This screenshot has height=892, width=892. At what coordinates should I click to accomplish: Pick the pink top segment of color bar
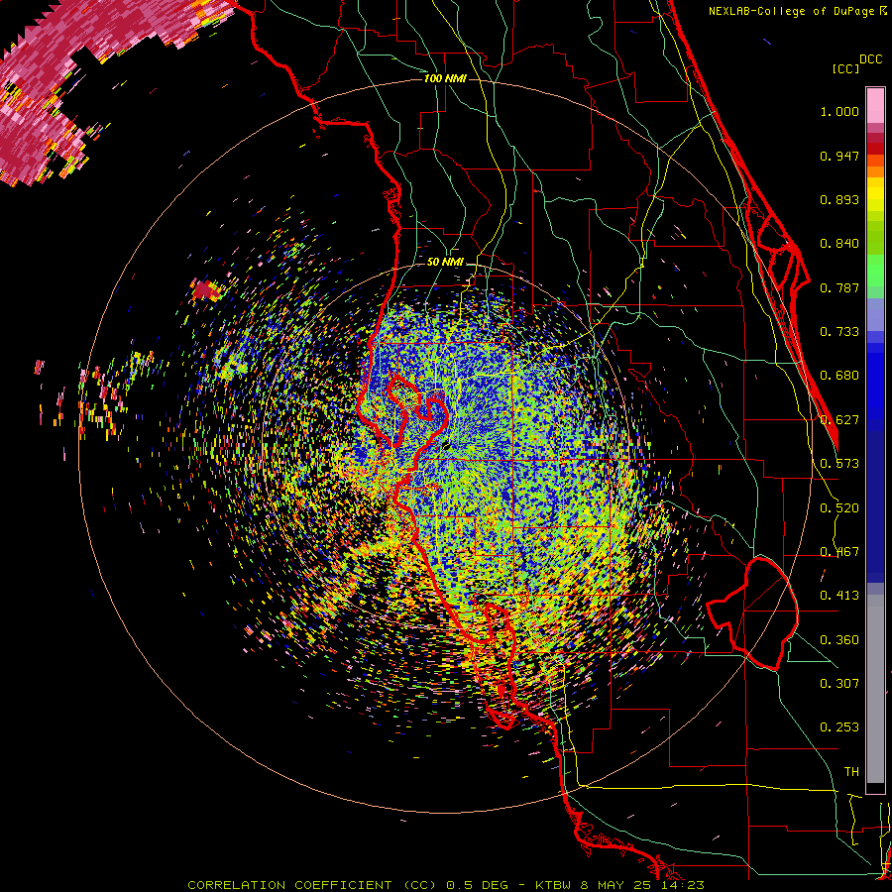coord(875,105)
